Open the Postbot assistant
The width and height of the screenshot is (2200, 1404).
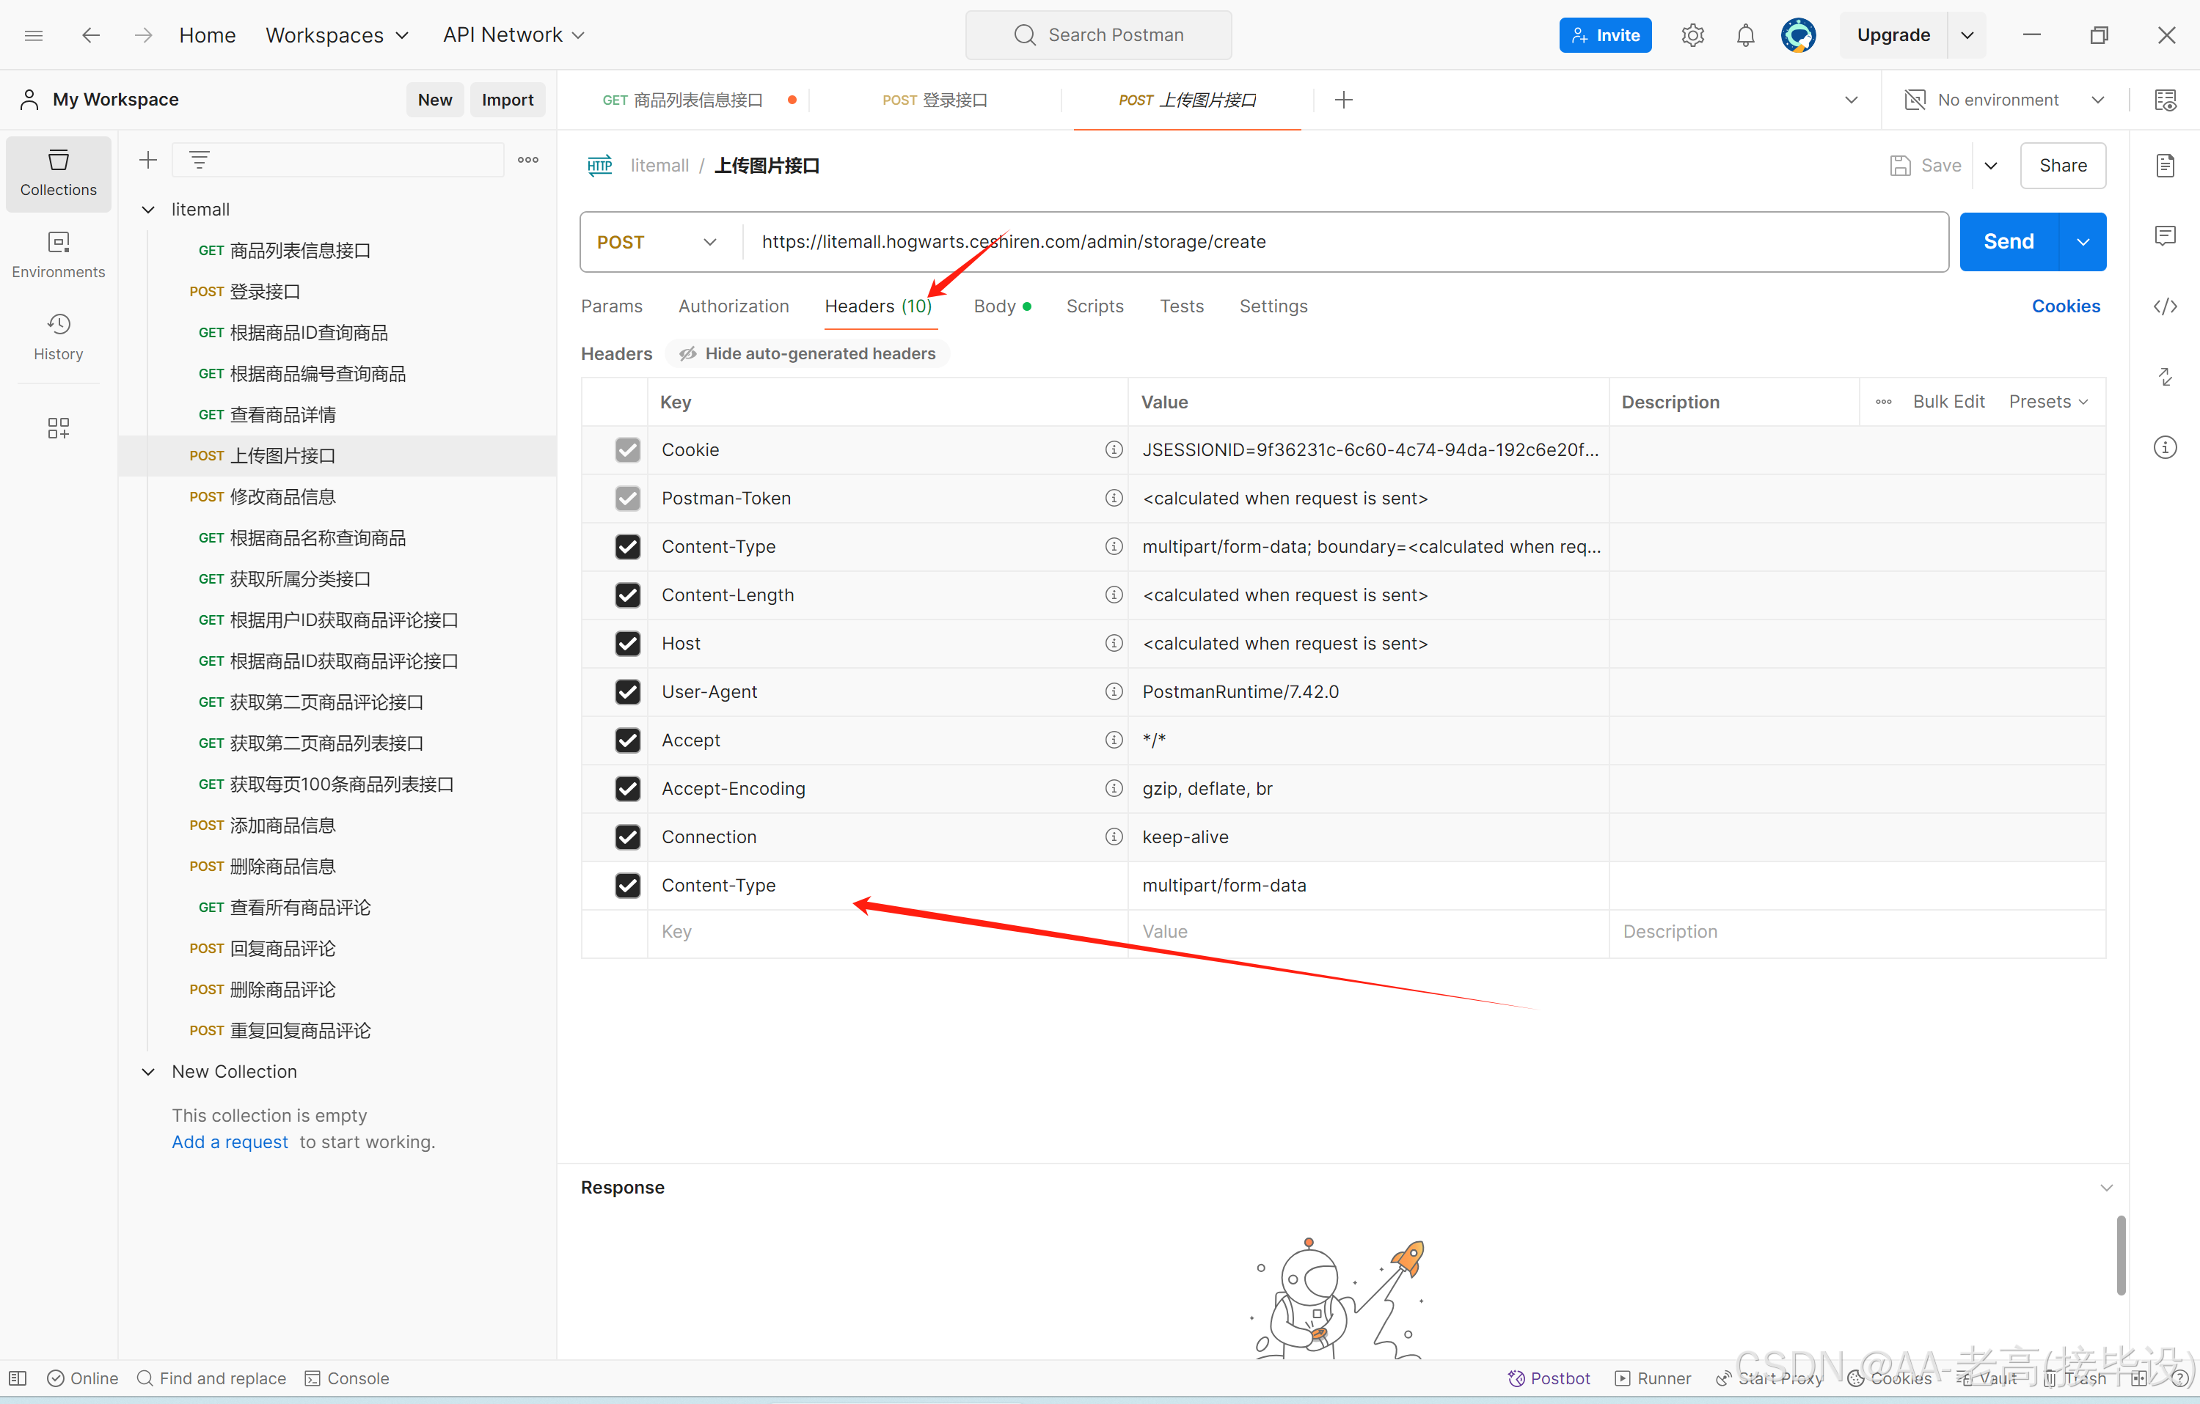pos(1548,1378)
